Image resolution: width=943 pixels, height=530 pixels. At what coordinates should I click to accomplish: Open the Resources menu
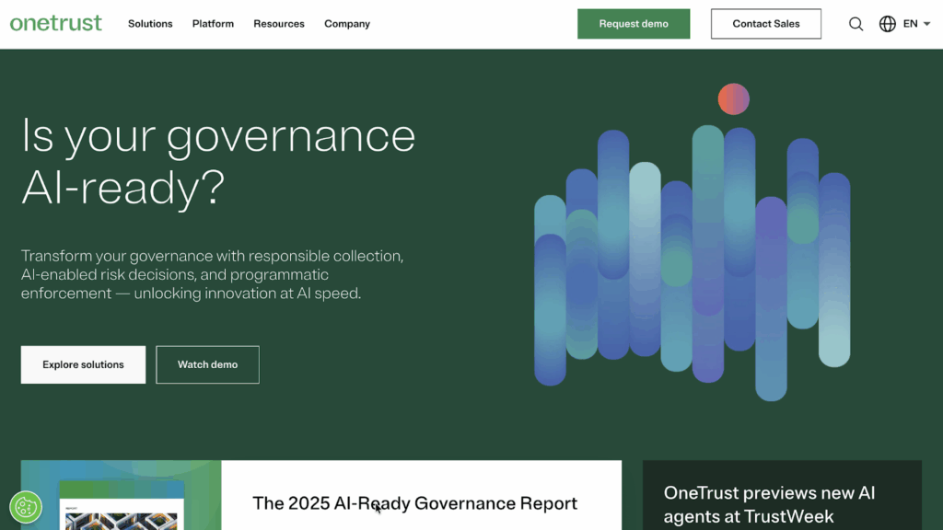[x=279, y=24]
